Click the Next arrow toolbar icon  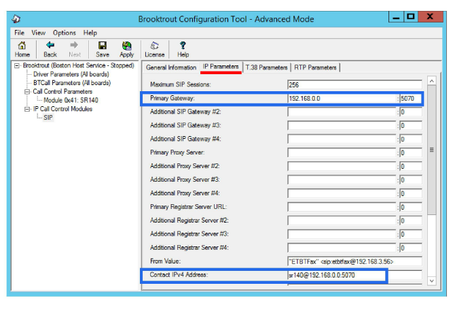point(74,50)
